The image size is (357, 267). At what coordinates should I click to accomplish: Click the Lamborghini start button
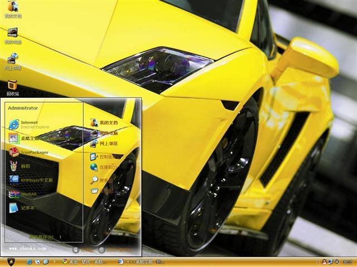pos(11,262)
